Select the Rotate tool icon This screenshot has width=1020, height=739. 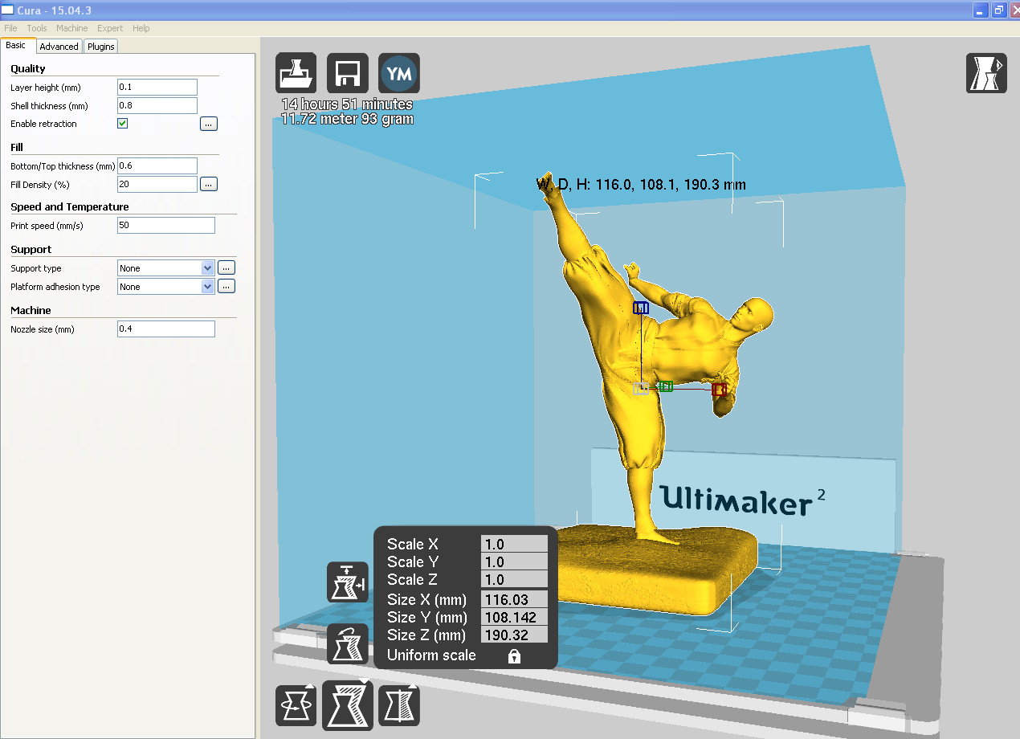296,706
